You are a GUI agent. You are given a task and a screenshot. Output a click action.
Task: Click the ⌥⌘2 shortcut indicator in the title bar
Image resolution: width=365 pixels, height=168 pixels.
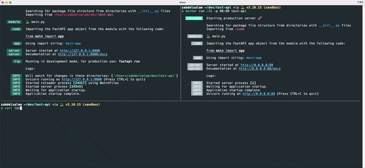pyautogui.click(x=360, y=2)
